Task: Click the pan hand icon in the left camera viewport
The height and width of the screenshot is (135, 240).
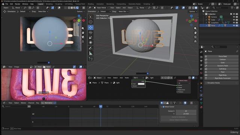Action: (x=83, y=33)
